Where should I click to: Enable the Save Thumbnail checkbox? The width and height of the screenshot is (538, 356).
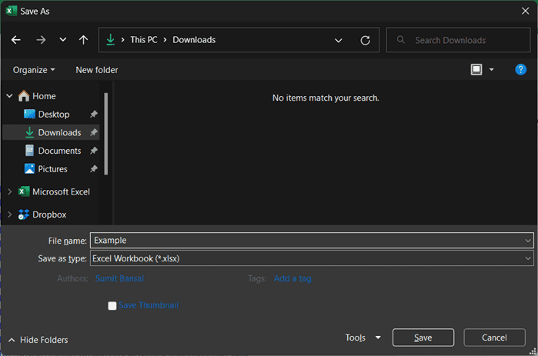coord(112,305)
